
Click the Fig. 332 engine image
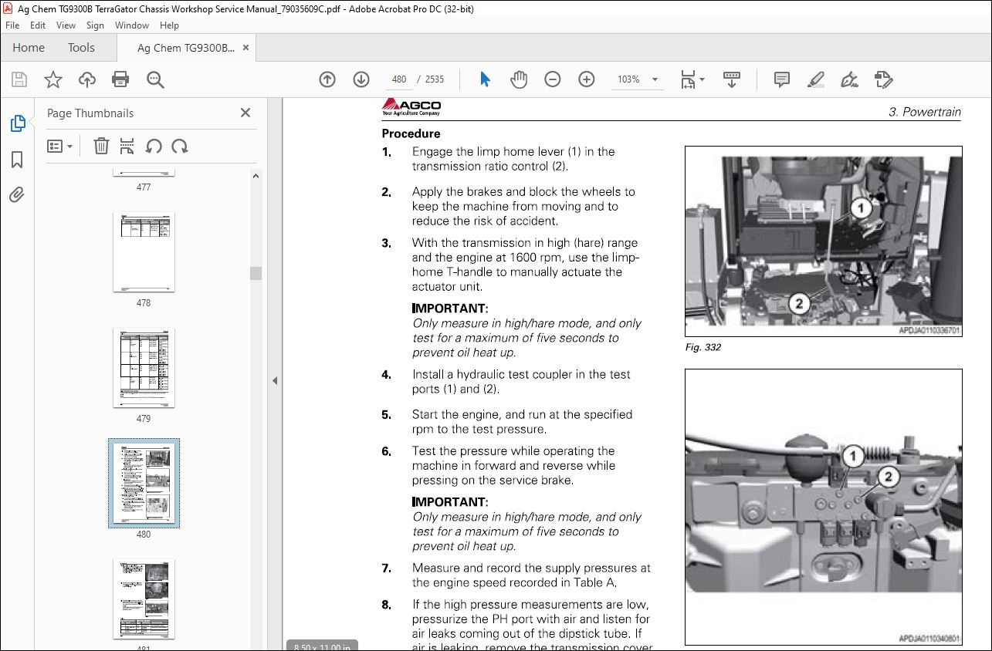[x=823, y=241]
